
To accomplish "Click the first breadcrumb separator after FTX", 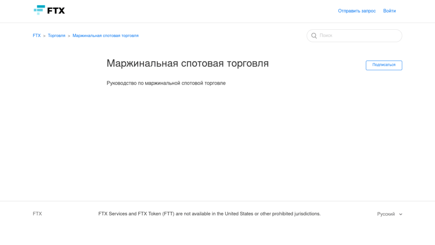I will click(44, 36).
